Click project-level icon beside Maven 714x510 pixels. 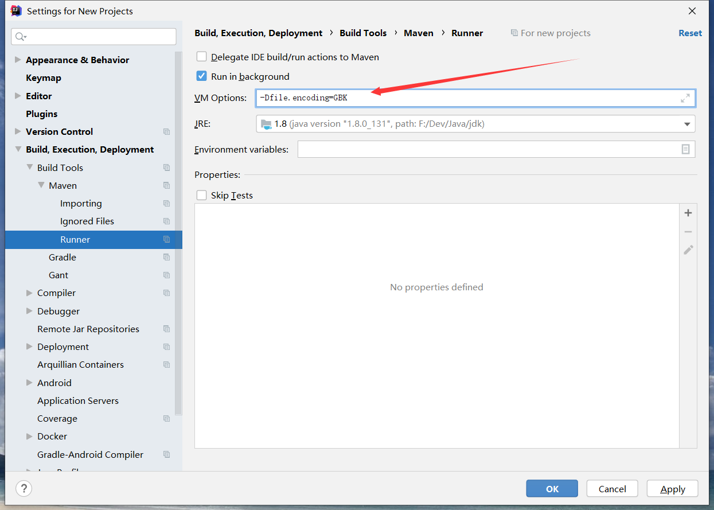pyautogui.click(x=166, y=185)
